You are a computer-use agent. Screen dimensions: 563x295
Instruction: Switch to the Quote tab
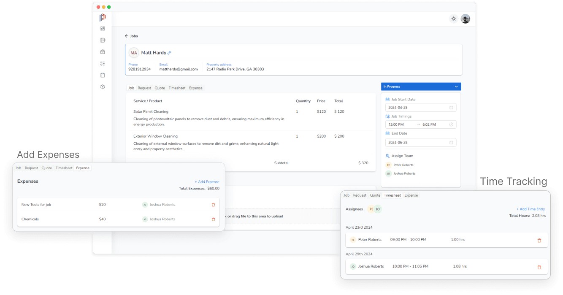point(160,88)
